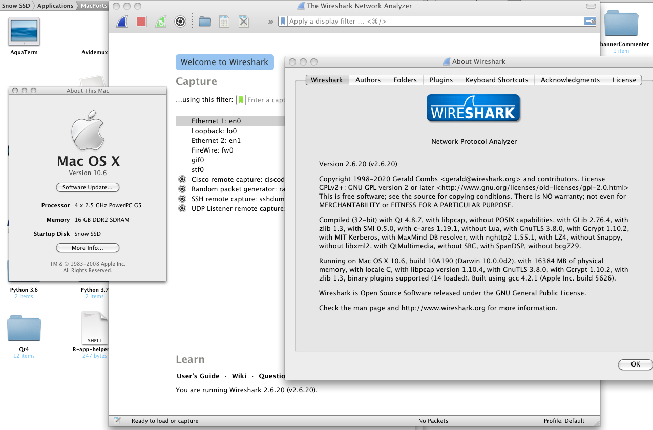Select the AquaTerm application icon in Finder
The width and height of the screenshot is (653, 430).
click(x=24, y=31)
